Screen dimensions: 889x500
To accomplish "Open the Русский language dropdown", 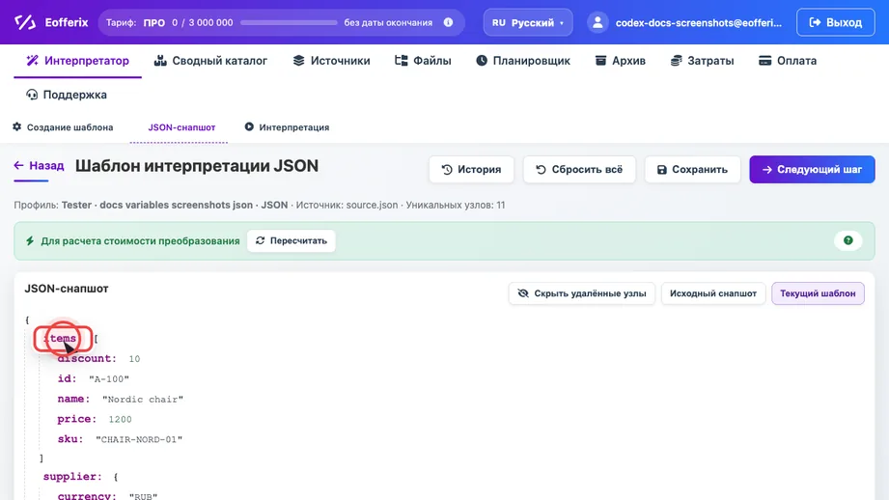I will point(528,22).
